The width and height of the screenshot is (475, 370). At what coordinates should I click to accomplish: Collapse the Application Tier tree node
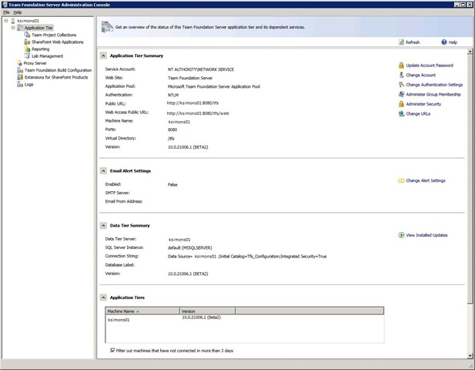(x=13, y=28)
